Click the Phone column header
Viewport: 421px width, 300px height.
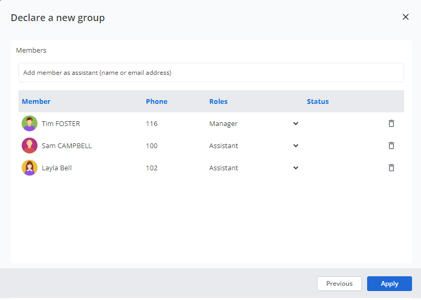tap(156, 101)
